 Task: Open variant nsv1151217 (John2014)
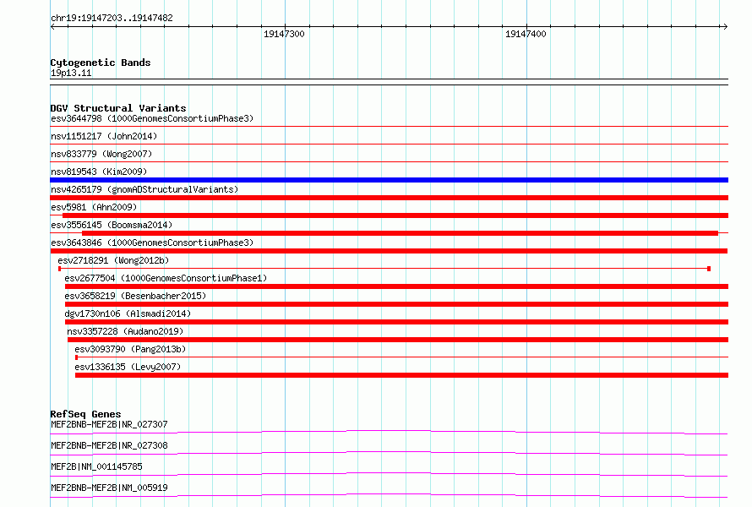coord(104,136)
